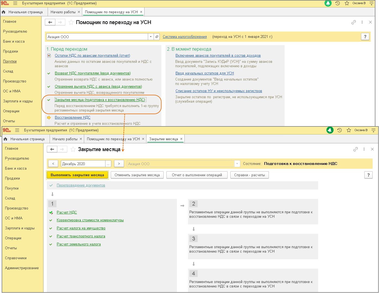Open Списание остатков НУ и неиспользуемых регистров
Screen dimensions: 379x293
point(219,91)
